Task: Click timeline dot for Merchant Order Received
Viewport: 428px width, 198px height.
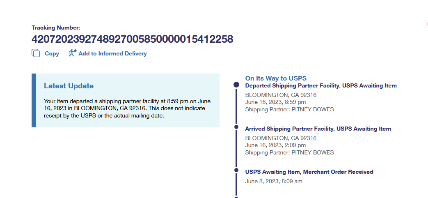Action: [236, 170]
